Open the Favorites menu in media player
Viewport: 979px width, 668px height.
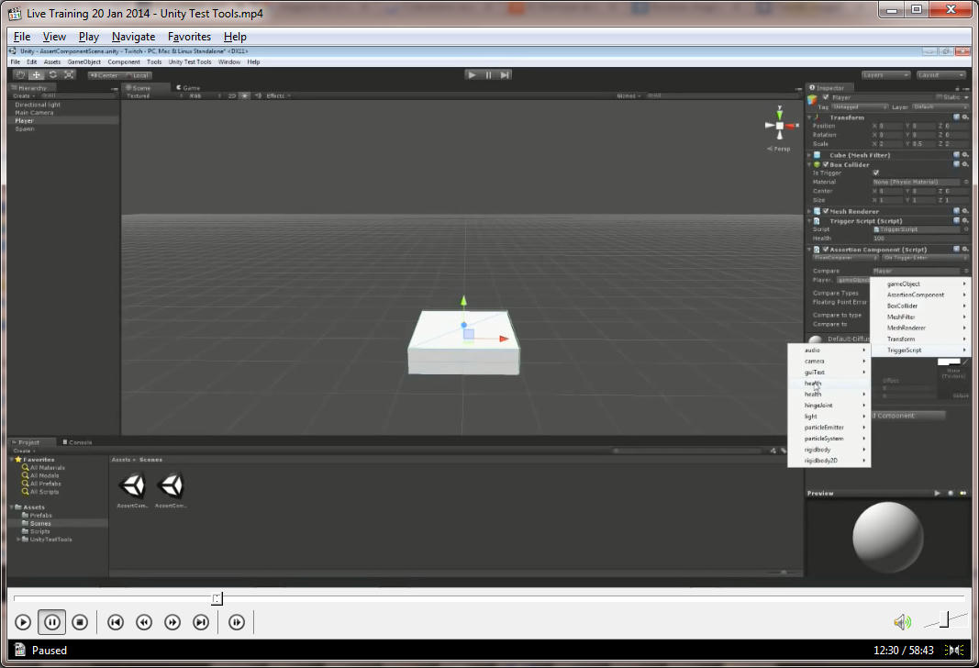[x=189, y=37]
